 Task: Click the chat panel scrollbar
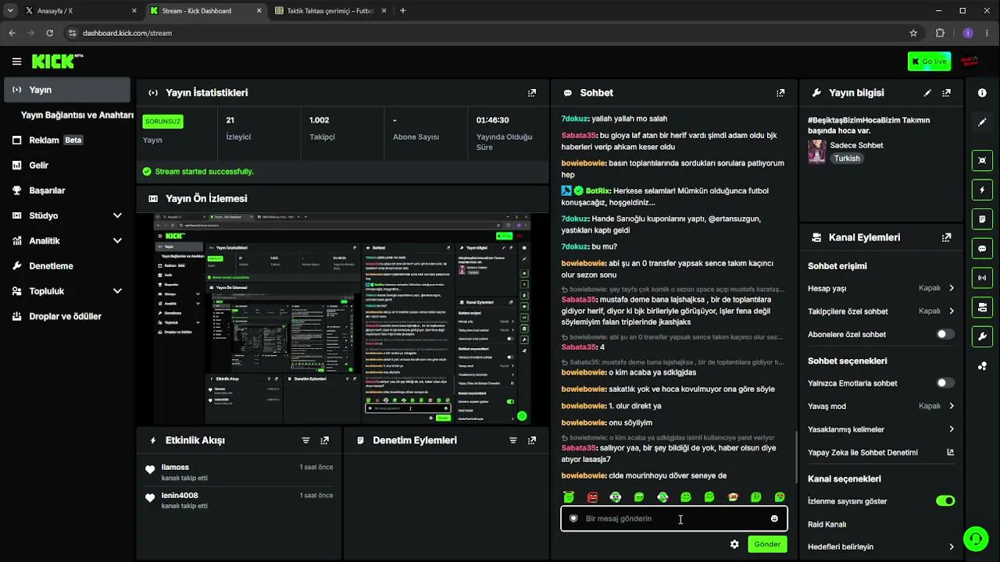tap(796, 457)
